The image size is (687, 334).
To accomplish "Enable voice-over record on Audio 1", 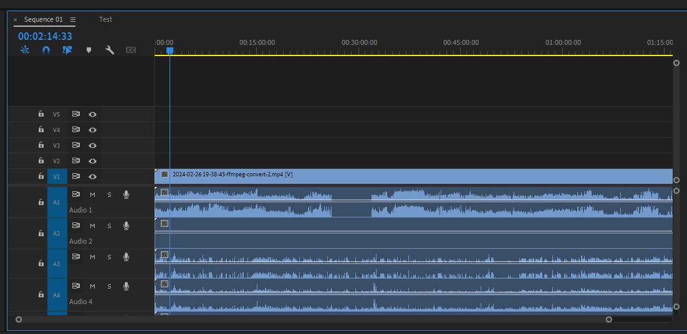I will pyautogui.click(x=126, y=195).
